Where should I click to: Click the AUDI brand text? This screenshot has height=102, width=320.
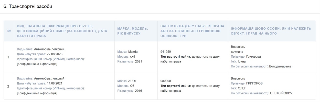pos(132,81)
